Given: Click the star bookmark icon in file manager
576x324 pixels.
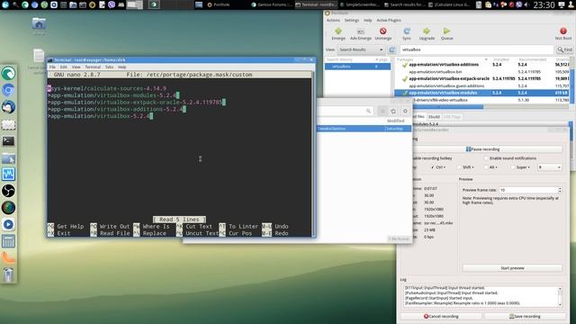Looking at the screenshot, I should pos(393,111).
